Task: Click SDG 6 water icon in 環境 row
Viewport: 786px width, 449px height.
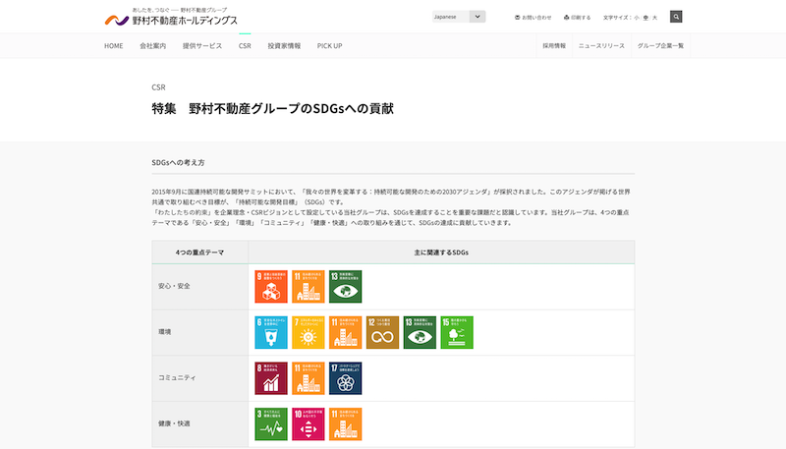Action: [271, 332]
